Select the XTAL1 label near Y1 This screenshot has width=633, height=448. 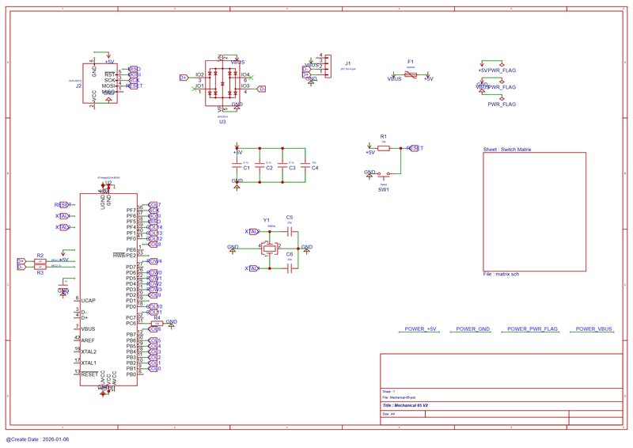[x=252, y=268]
